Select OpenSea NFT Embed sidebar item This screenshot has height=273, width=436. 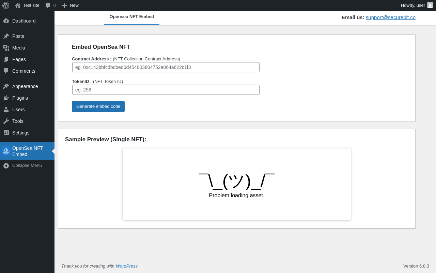click(27, 151)
